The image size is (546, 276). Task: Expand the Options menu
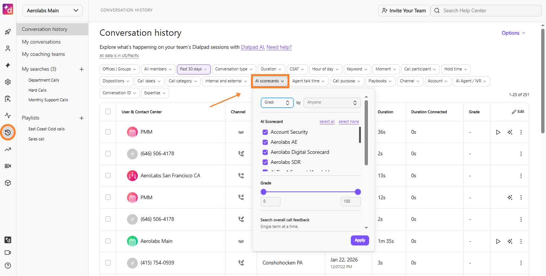[514, 33]
